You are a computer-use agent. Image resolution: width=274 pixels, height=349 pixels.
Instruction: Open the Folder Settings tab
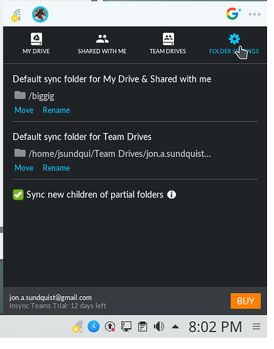click(x=234, y=43)
